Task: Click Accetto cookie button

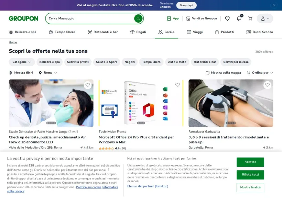Action: point(250,162)
